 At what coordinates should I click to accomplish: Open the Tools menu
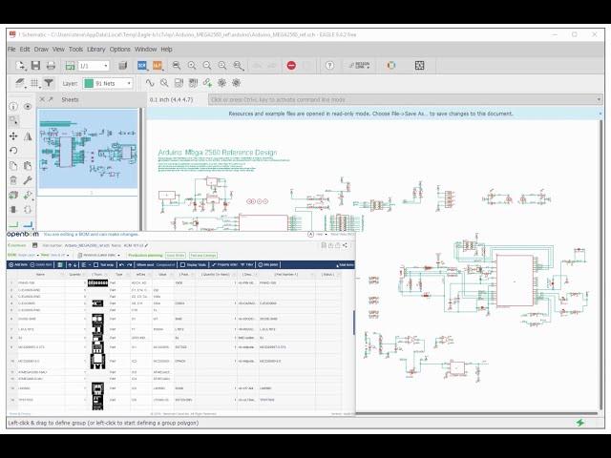pos(75,49)
